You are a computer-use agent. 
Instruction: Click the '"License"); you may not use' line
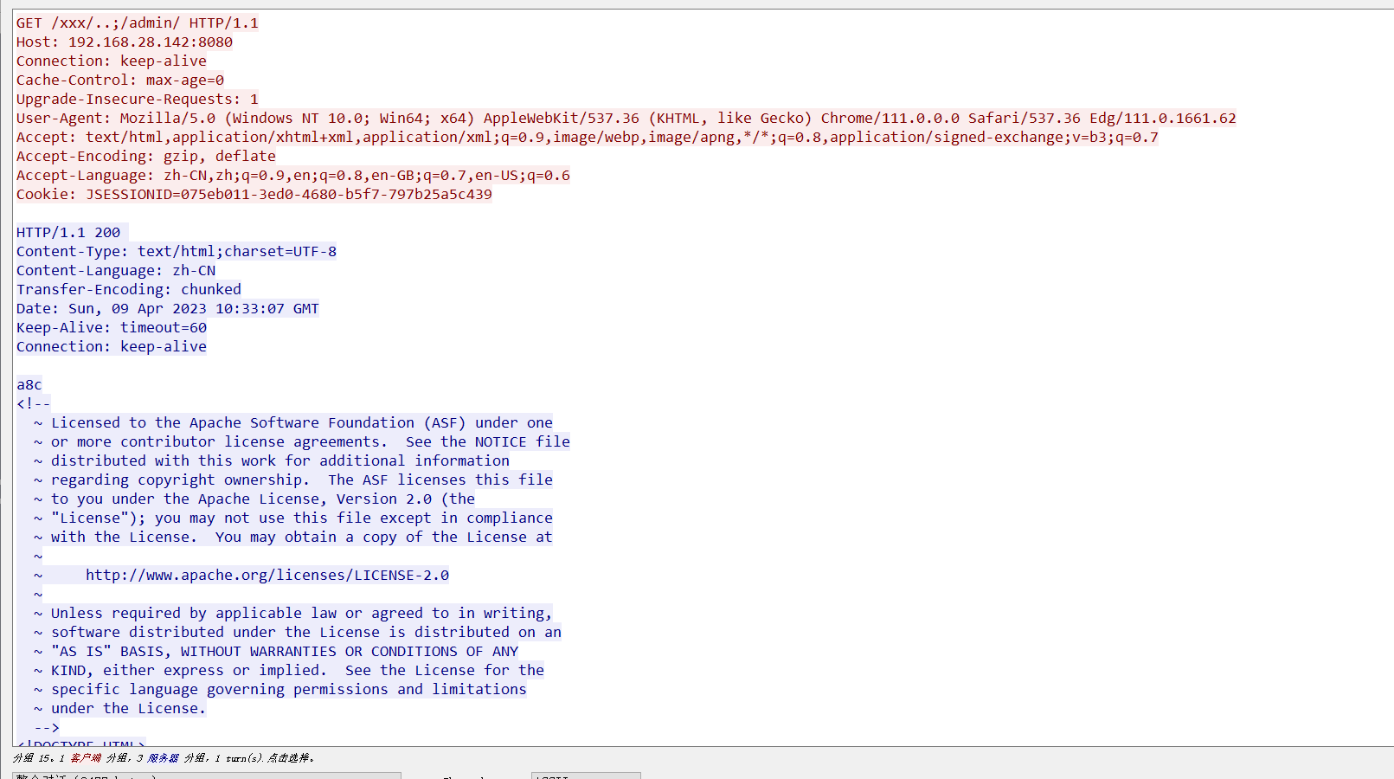click(293, 518)
